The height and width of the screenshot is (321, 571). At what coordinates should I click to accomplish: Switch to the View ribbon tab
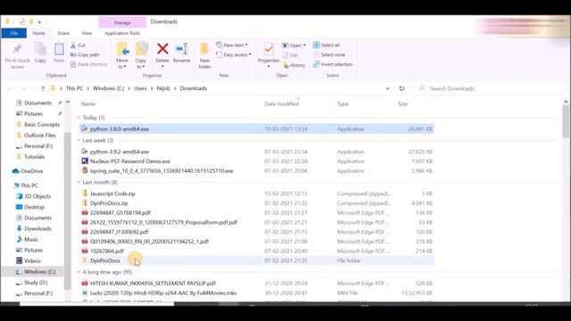click(87, 33)
